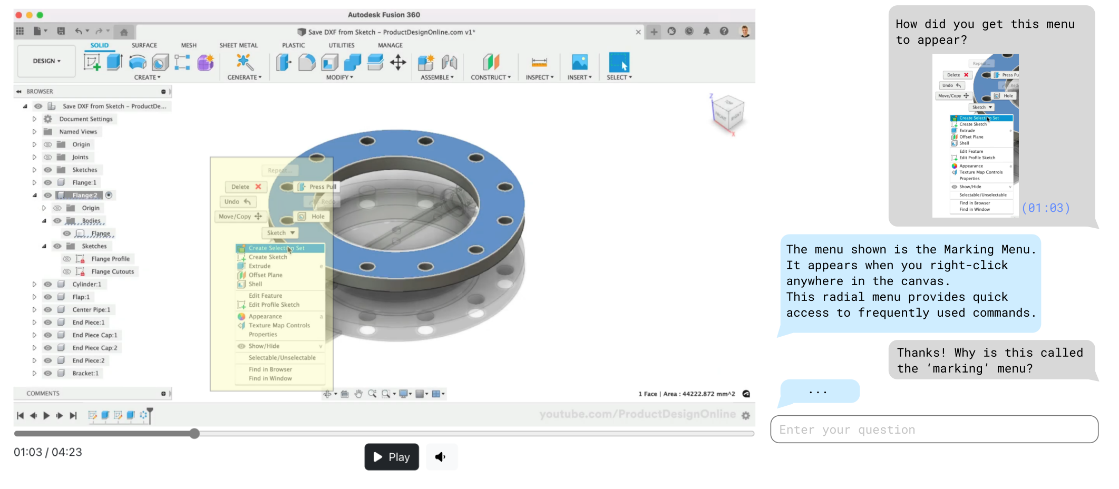This screenshot has width=1119, height=489.
Task: Open the help question mark icon
Action: pyautogui.click(x=724, y=31)
